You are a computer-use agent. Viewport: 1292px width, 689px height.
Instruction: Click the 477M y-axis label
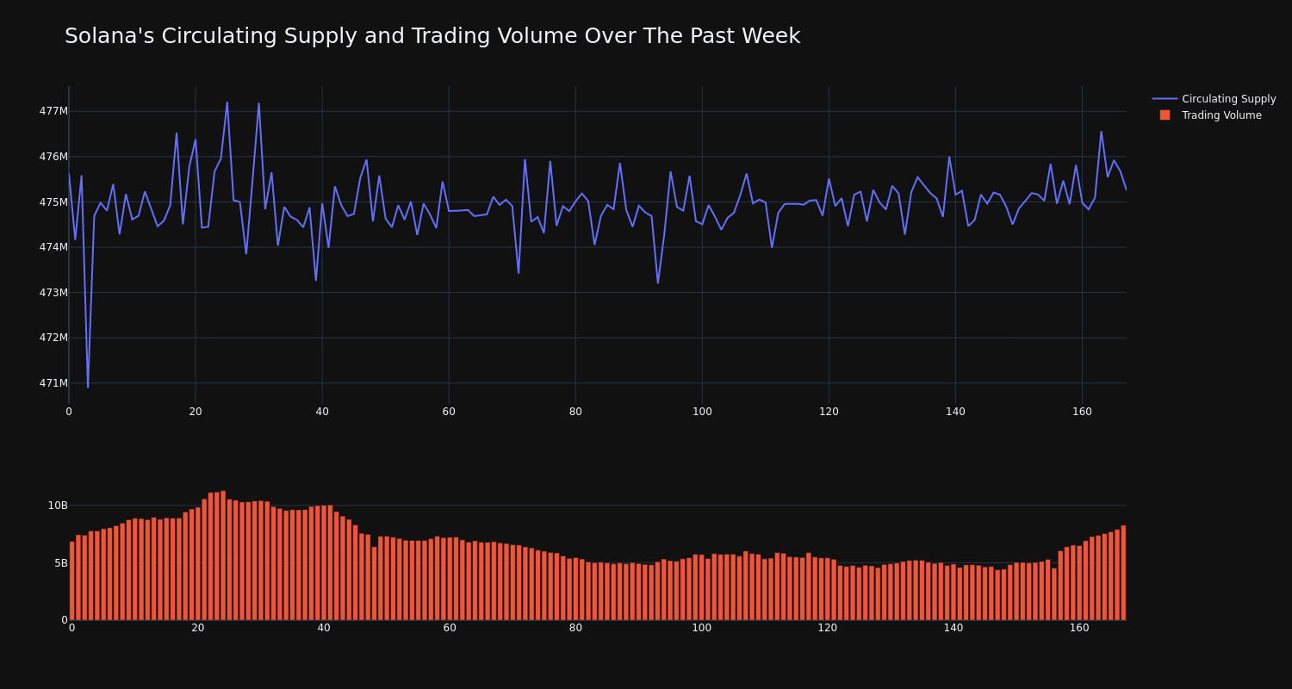[x=53, y=111]
